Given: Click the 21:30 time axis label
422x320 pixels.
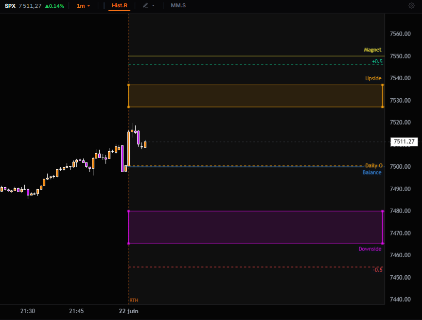Looking at the screenshot, I should (28, 311).
